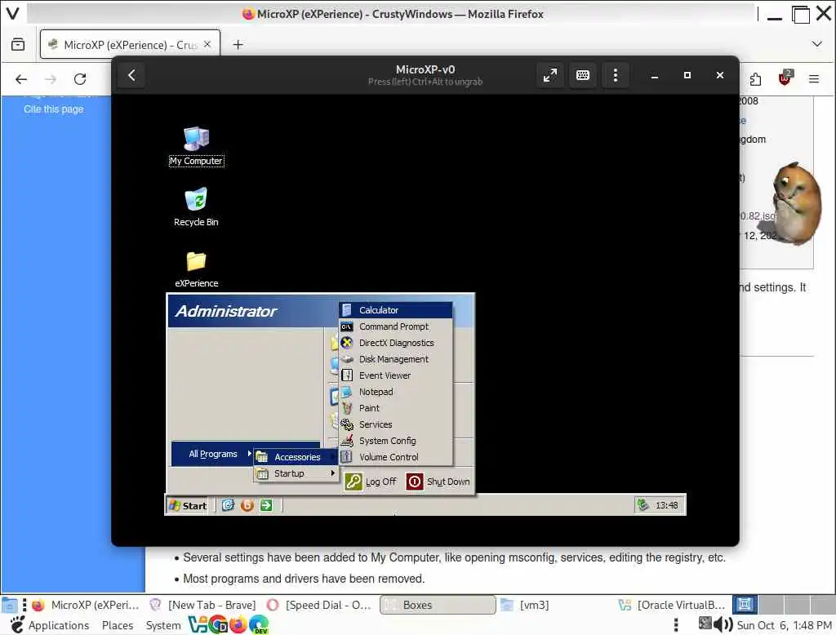Launch VS Code panel launcher icon

click(198, 624)
